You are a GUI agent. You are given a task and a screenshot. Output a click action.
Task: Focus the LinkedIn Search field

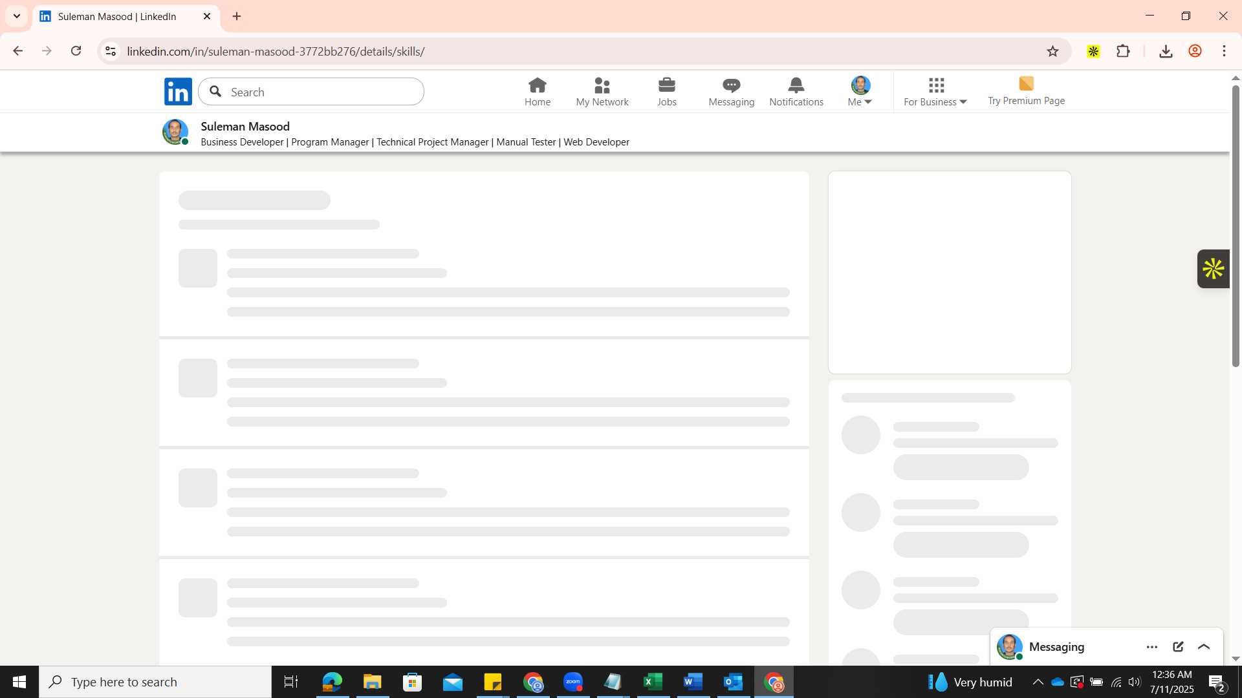[x=311, y=92]
